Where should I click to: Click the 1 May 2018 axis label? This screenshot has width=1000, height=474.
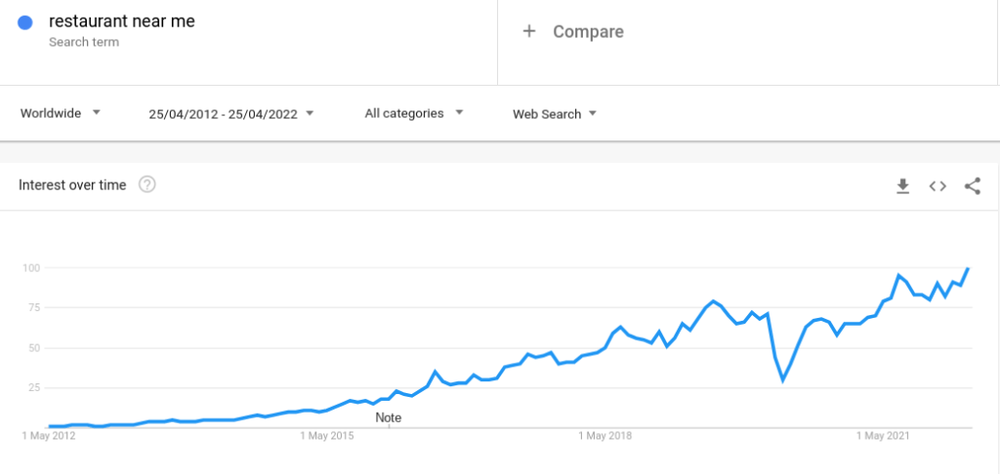604,436
